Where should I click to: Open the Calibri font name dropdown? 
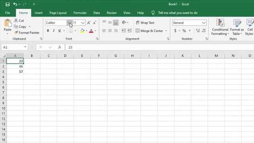pos(69,23)
